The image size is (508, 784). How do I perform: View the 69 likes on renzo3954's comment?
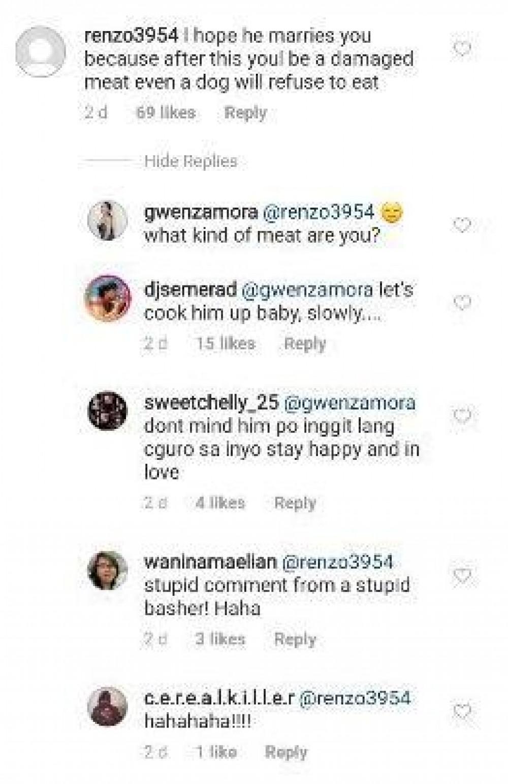[x=166, y=112]
